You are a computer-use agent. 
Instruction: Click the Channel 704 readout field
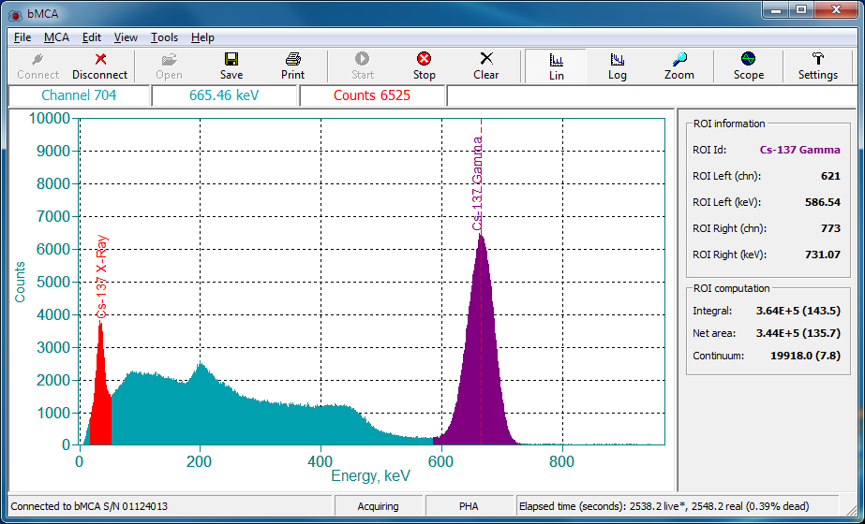[79, 95]
